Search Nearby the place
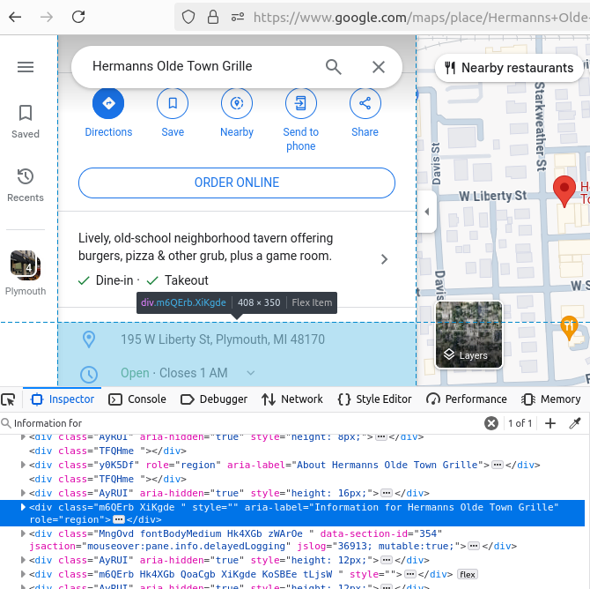This screenshot has width=590, height=589. 237,113
